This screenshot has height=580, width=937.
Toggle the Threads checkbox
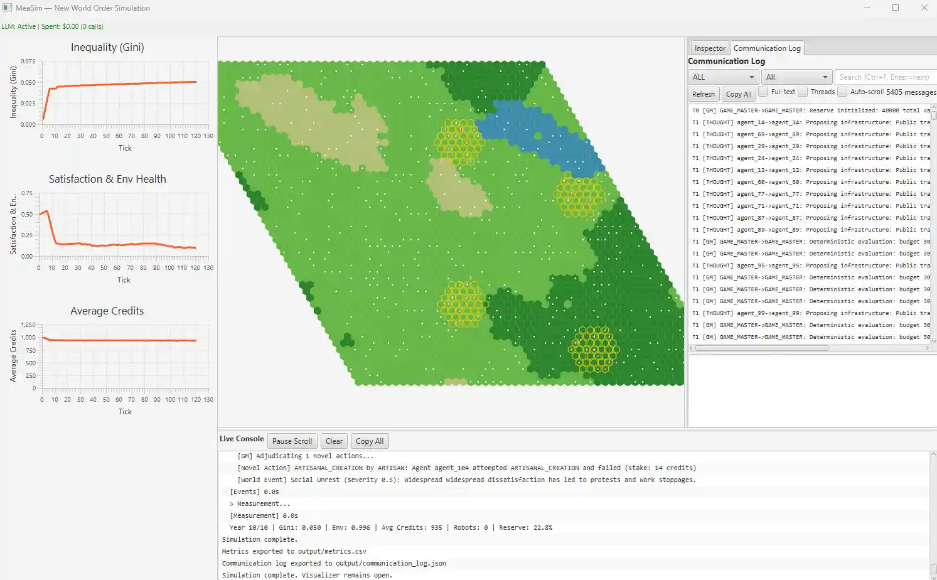801,92
